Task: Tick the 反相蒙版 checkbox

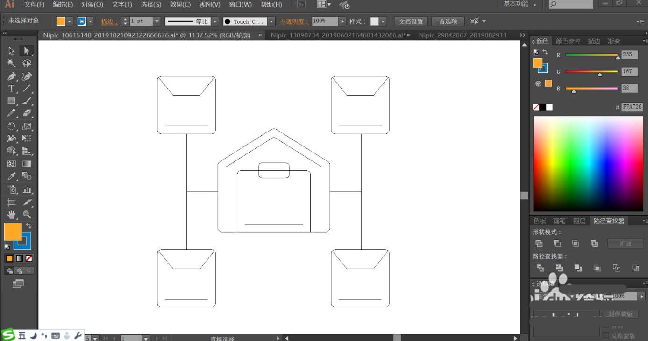Action: click(x=606, y=336)
